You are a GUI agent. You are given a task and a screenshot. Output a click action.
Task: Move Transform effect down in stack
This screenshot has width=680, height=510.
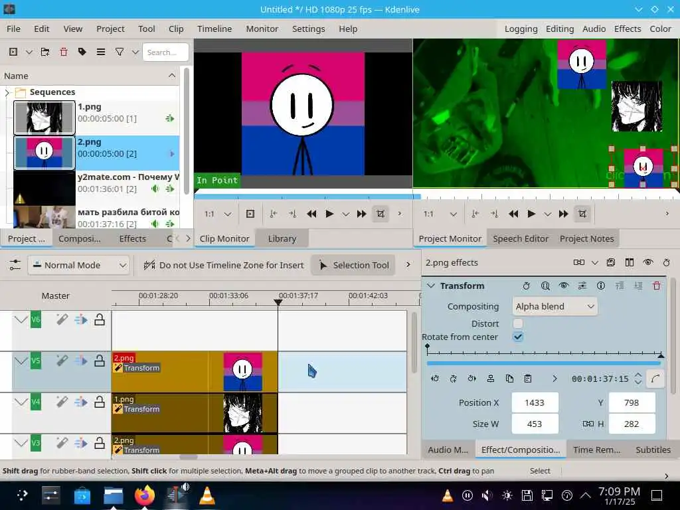[638, 286]
